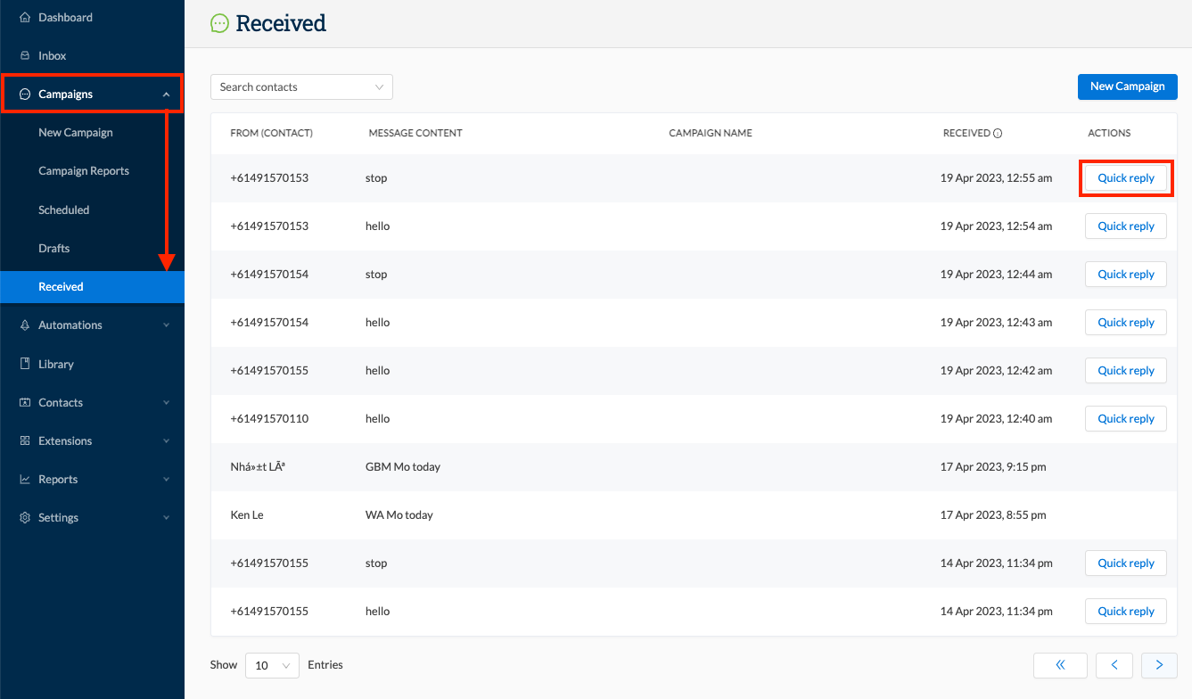Quick reply to hello message at 12:43 am

(x=1126, y=323)
